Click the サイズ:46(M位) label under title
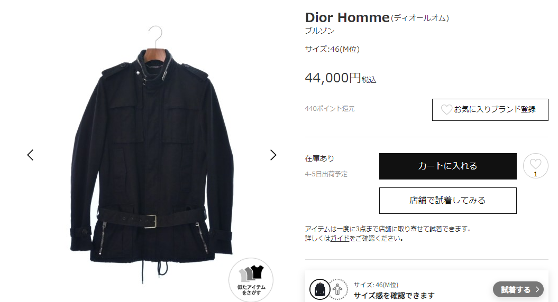Image resolution: width=558 pixels, height=302 pixels. (332, 50)
